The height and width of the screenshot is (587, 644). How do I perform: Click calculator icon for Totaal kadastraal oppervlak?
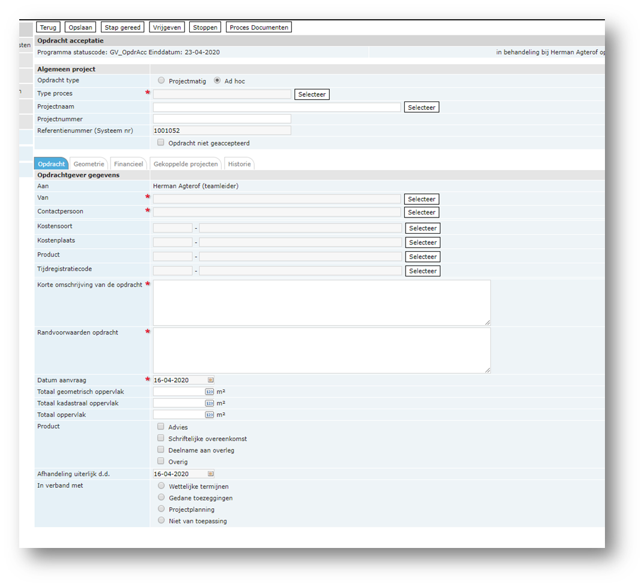(209, 403)
